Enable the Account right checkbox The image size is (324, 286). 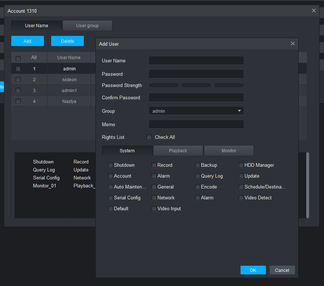point(111,176)
